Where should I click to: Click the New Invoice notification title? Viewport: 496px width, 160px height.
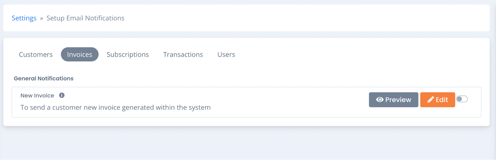tap(37, 96)
